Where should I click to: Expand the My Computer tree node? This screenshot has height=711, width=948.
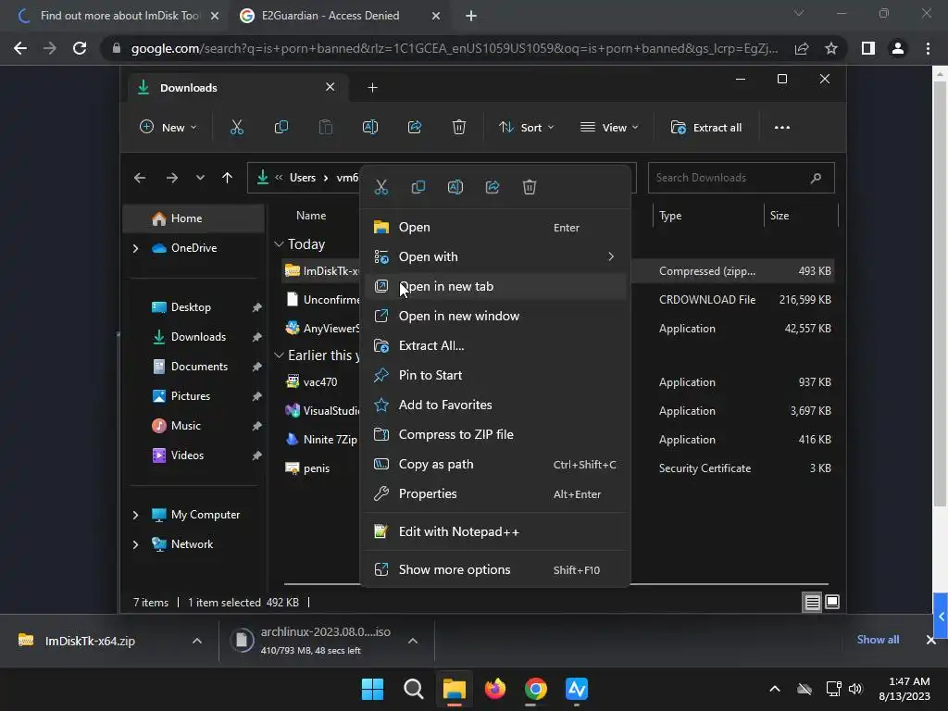pos(135,515)
